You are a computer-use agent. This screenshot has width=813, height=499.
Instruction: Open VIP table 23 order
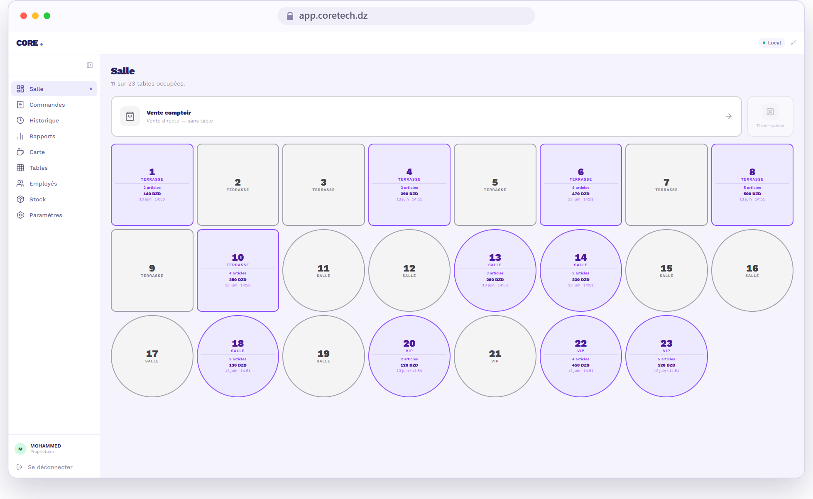click(666, 356)
